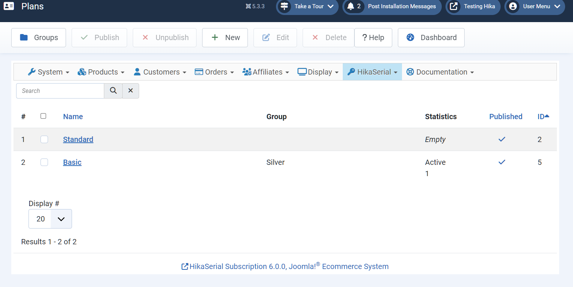
Task: Open the Display # dropdown
Action: point(50,219)
